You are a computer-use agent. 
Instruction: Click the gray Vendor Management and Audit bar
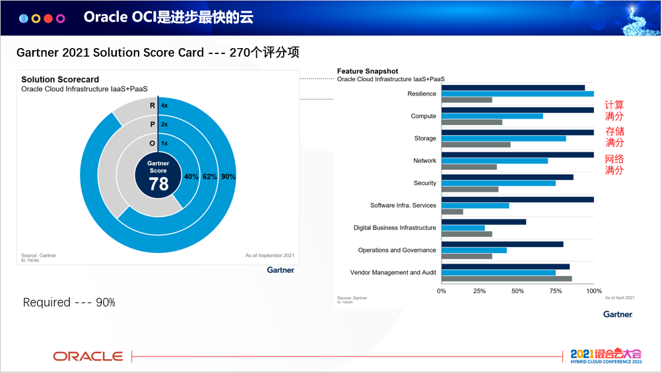click(x=507, y=279)
